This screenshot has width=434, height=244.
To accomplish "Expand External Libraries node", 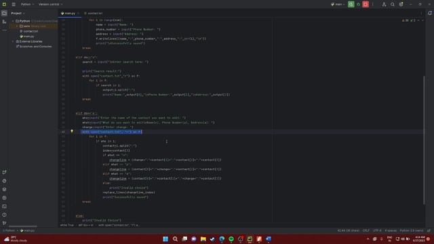I will [x=13, y=41].
